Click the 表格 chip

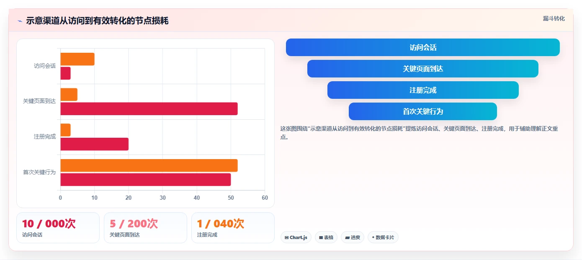click(x=326, y=237)
